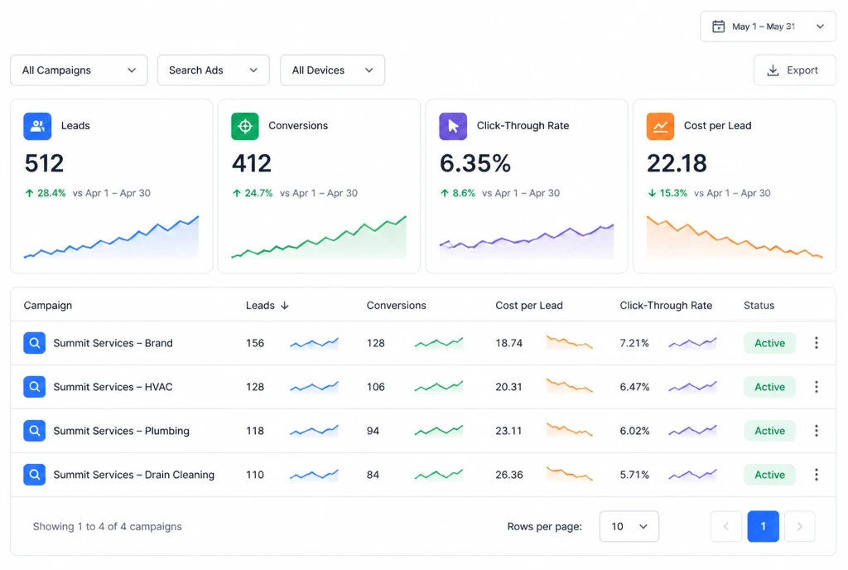Sort by Cost per Lead column header
The image size is (848, 570).
[x=529, y=306]
